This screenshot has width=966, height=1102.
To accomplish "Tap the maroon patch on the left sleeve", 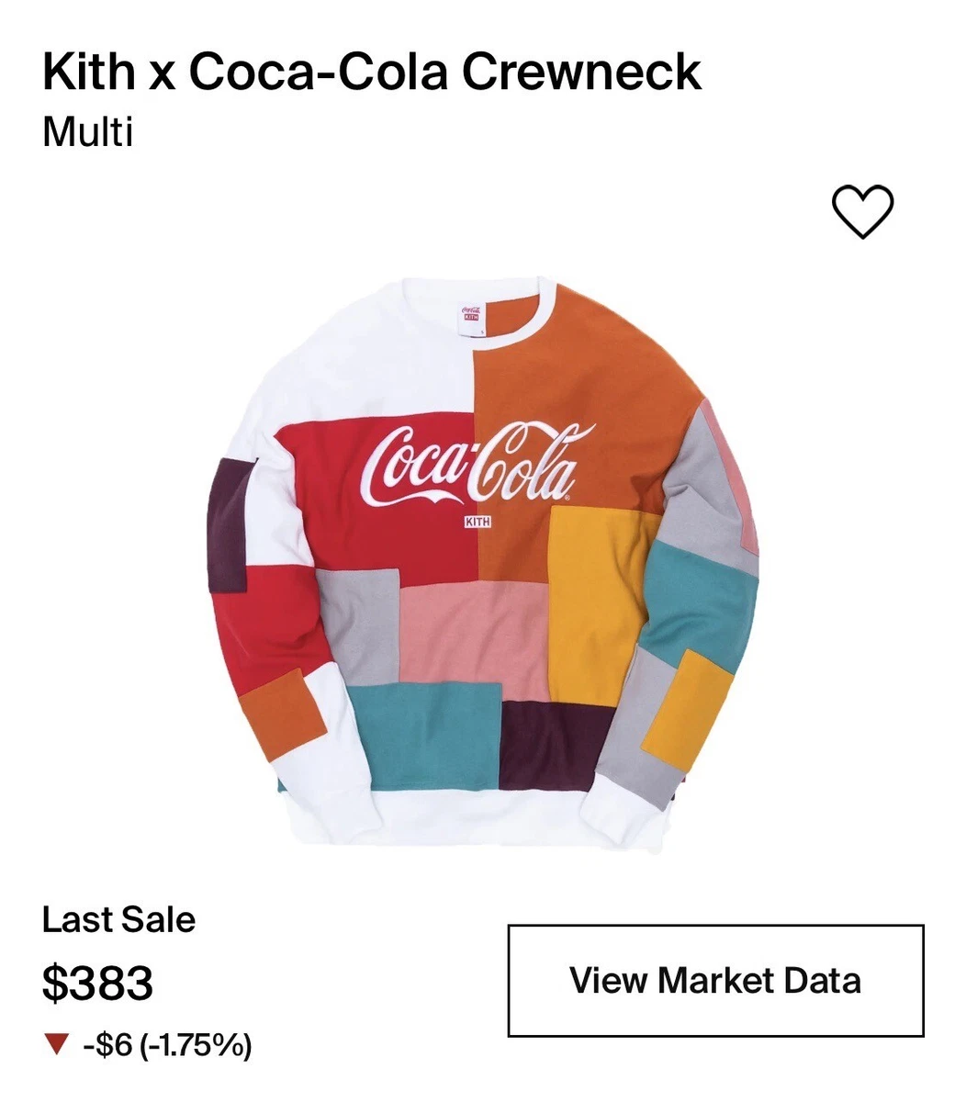I will (229, 525).
